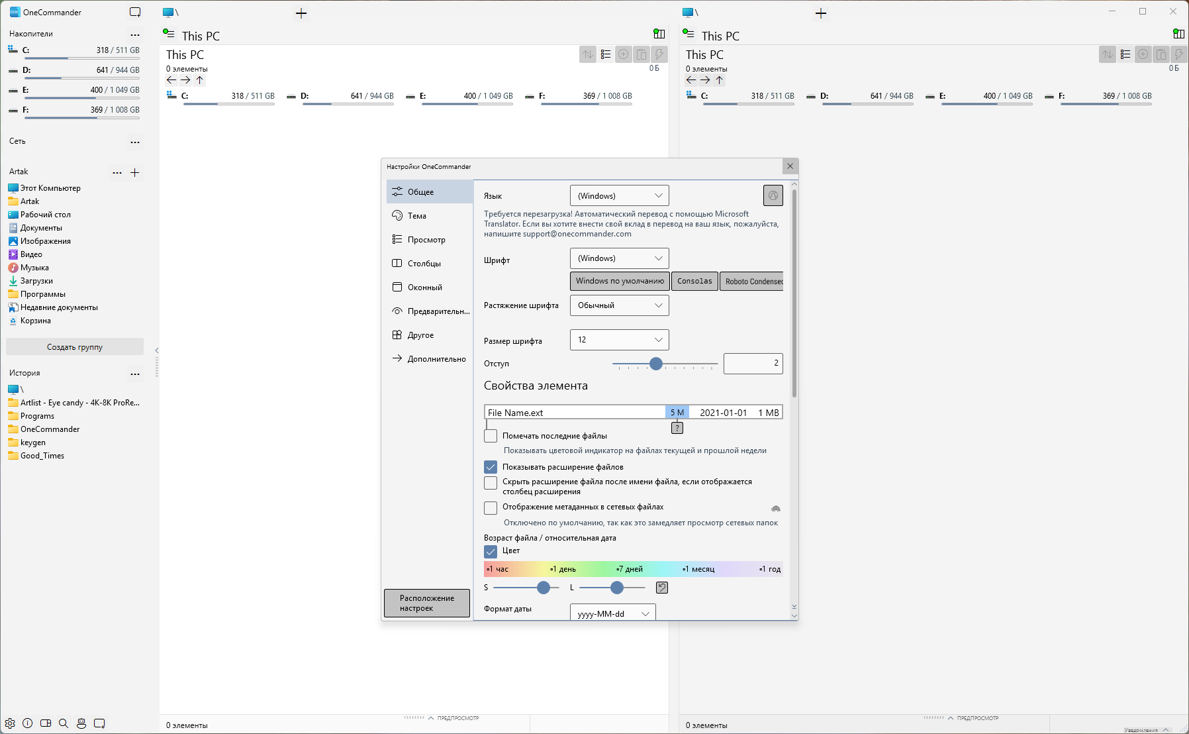Expand the 'Размер шрифта' dropdown
Screen dimensions: 1189x734
(x=619, y=340)
